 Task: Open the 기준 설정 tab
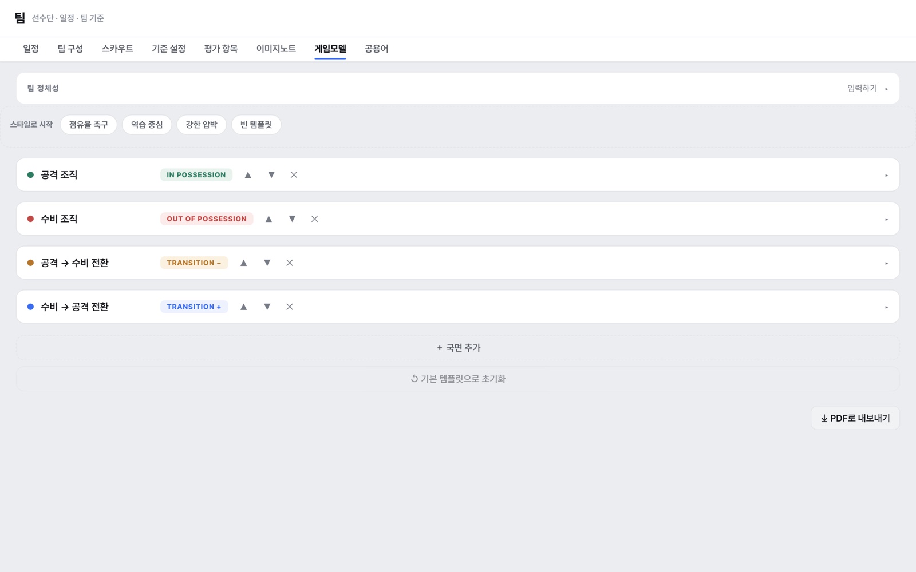point(168,49)
